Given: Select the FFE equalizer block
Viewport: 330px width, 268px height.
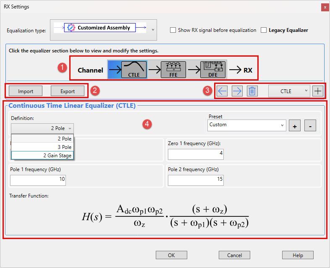Looking at the screenshot, I should 173,69.
